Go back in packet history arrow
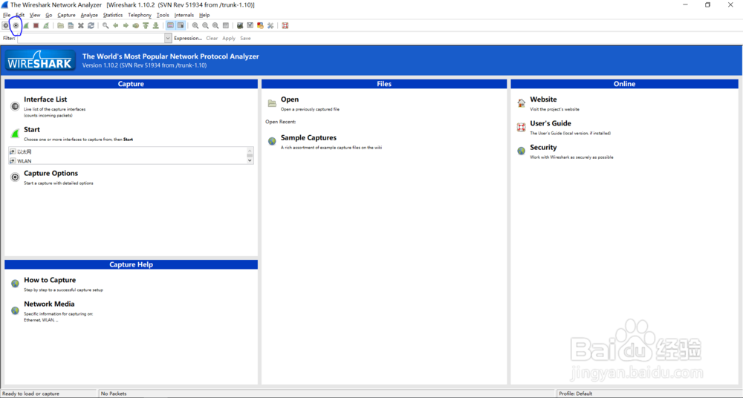Viewport: 743px width, 398px height. 116,25
